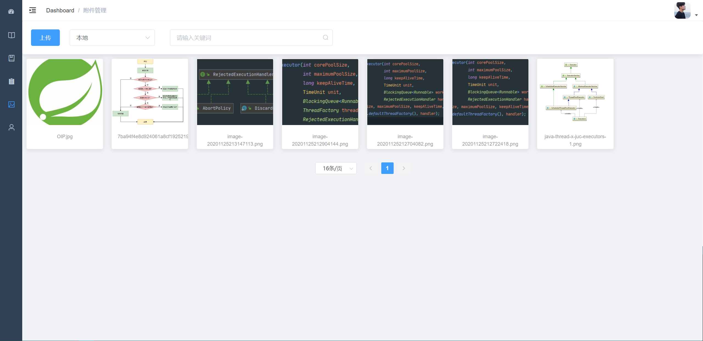Image resolution: width=703 pixels, height=341 pixels.
Task: Open image-20201125213147113.png attachment card
Action: point(235,92)
